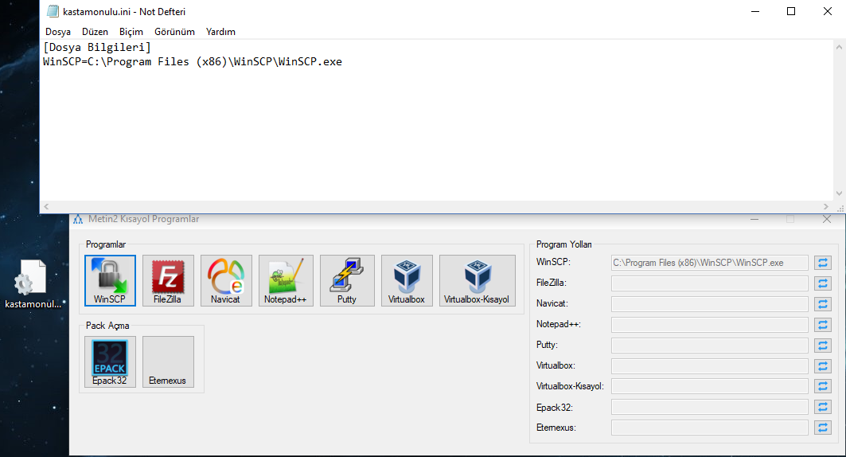Click the refresh icon beside Epack32 path
The width and height of the screenshot is (846, 457).
[823, 408]
